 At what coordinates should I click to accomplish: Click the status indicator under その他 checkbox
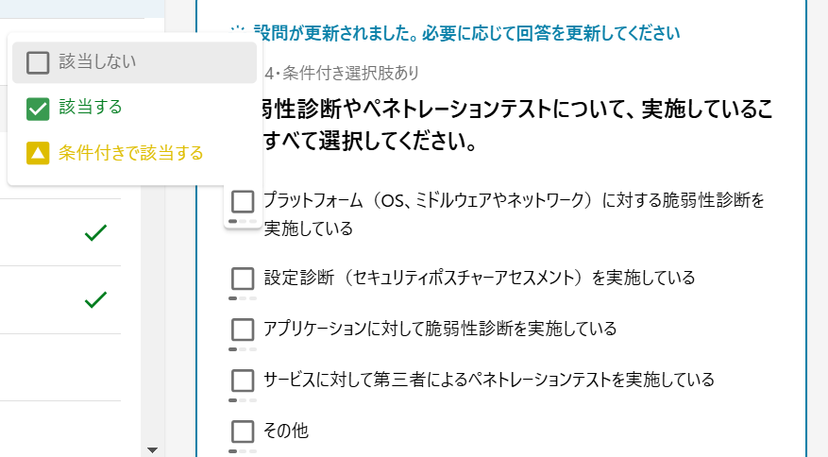[243, 451]
